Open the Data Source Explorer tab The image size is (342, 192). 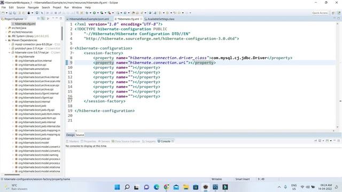[x=126, y=141]
